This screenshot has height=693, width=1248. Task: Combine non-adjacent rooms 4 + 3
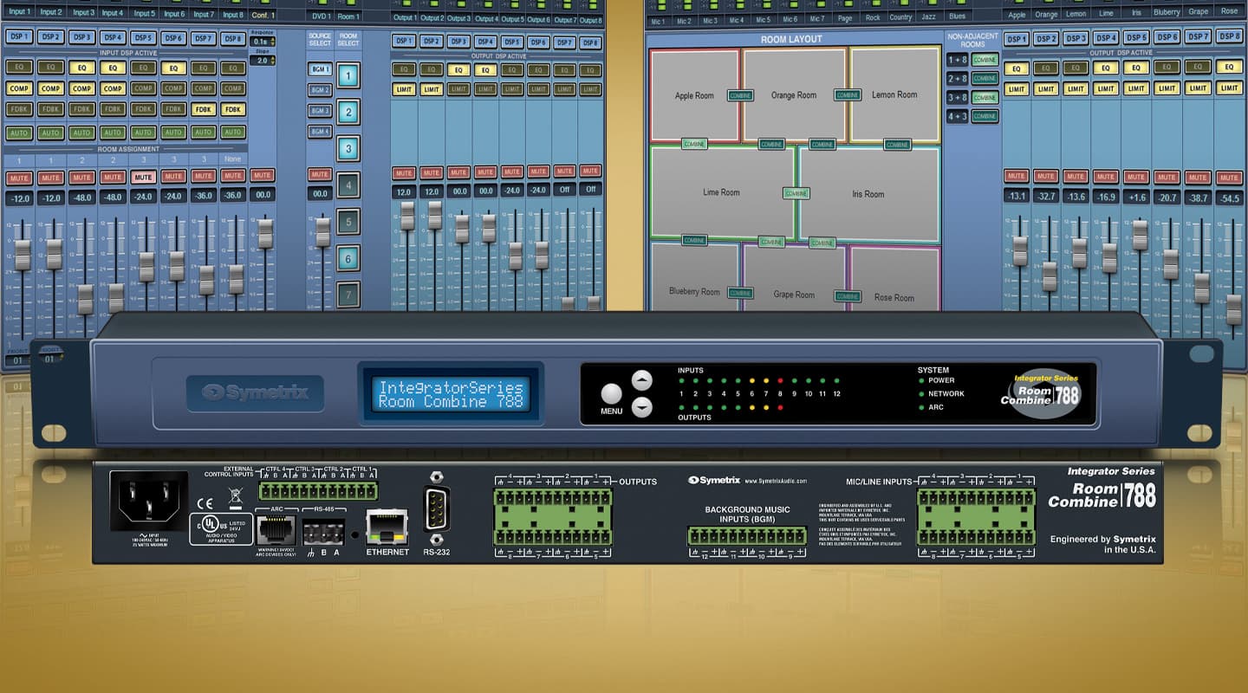click(x=985, y=116)
